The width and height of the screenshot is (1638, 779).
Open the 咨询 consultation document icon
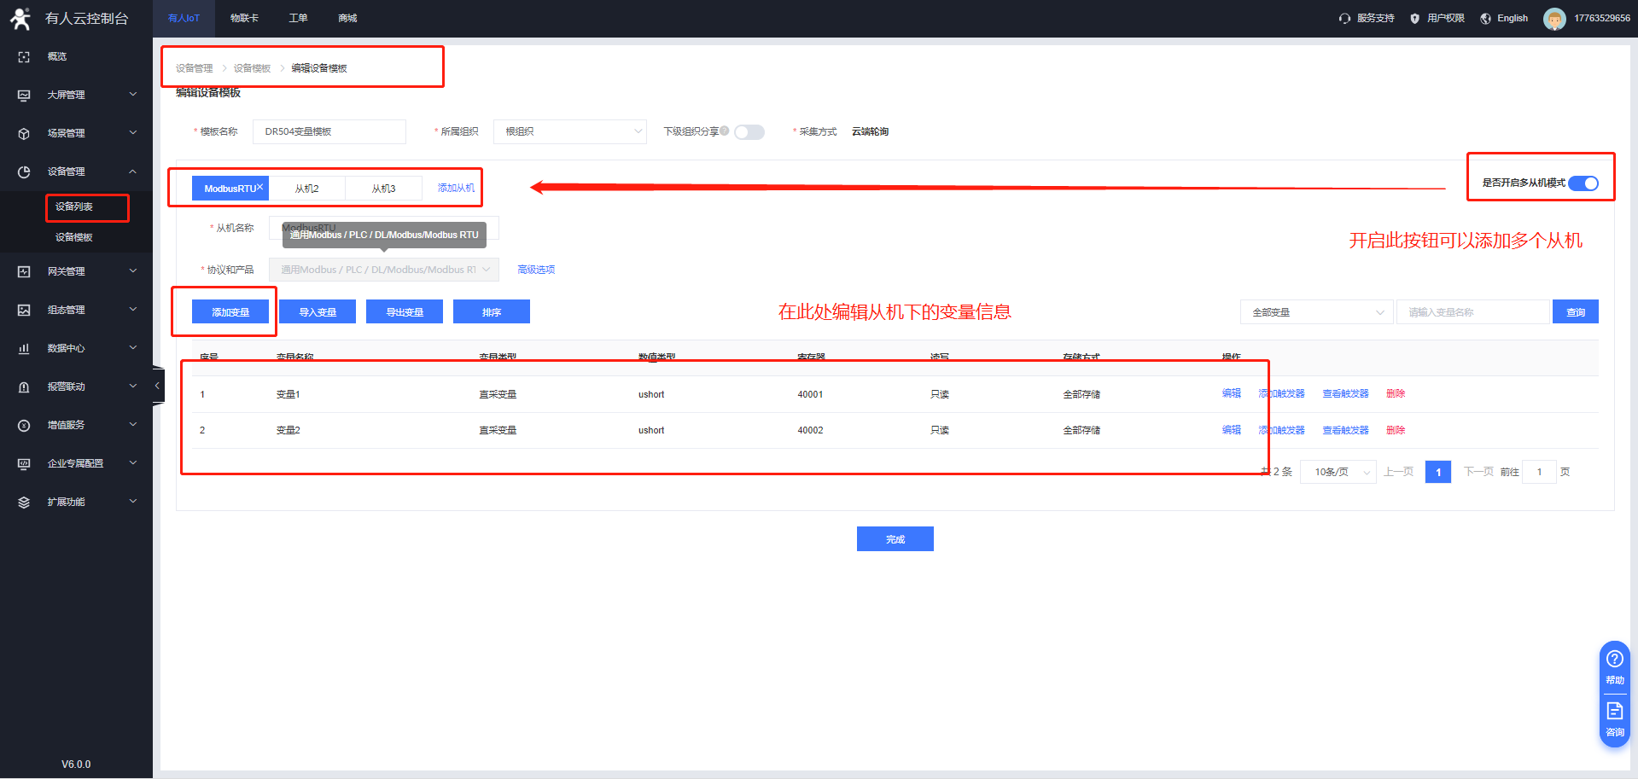(x=1614, y=711)
